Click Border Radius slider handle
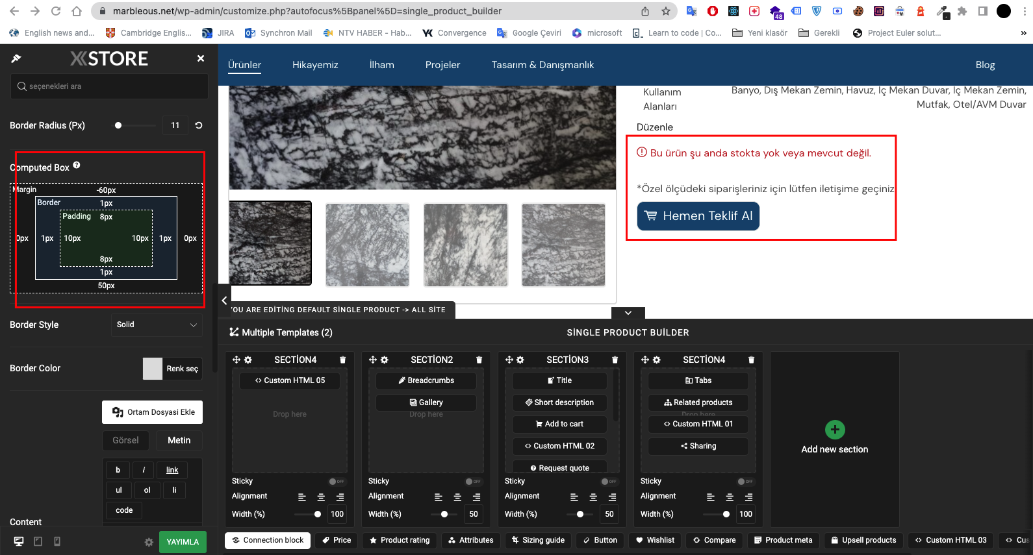This screenshot has width=1033, height=555. click(x=118, y=125)
